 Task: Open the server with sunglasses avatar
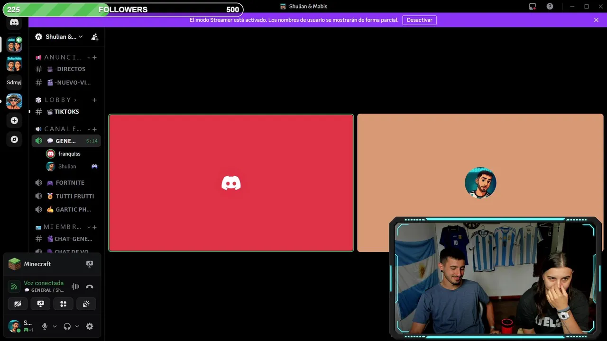click(x=14, y=101)
